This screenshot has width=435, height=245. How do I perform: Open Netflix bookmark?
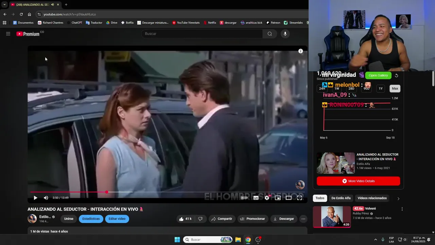(210, 23)
